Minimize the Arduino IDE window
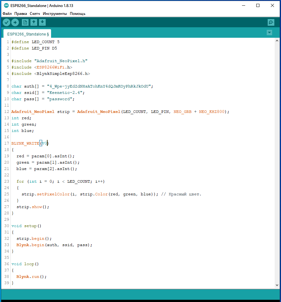The width and height of the screenshot is (281, 302). pos(243,5)
